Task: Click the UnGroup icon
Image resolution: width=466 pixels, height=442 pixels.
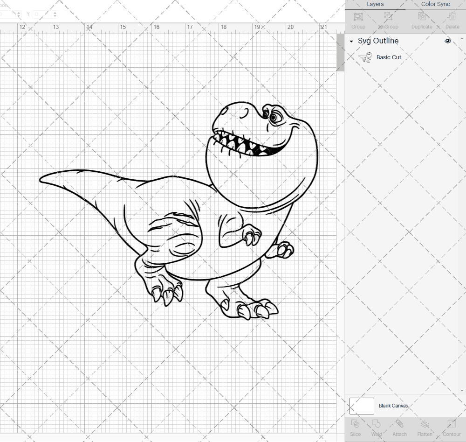Action: tap(388, 16)
